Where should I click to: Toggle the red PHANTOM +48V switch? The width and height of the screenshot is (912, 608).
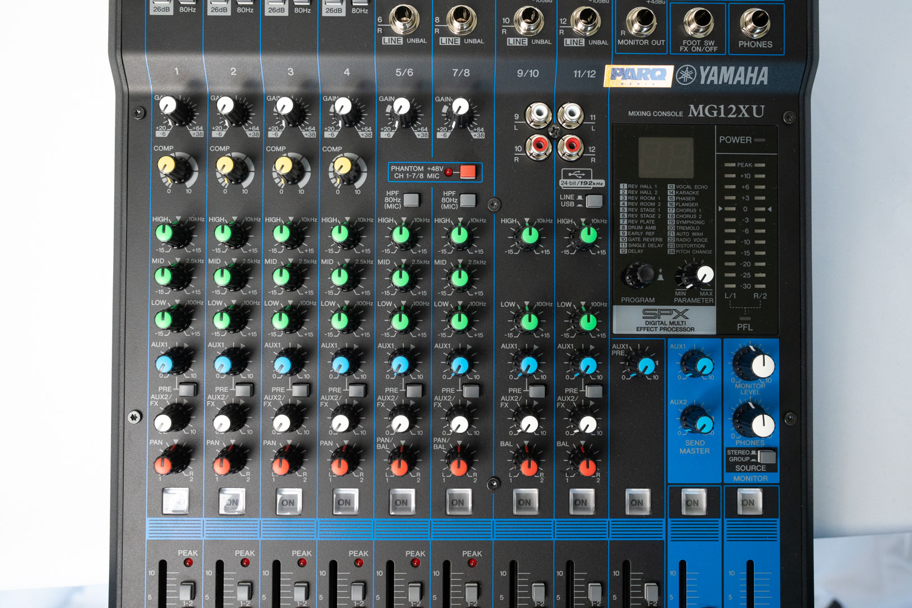[x=468, y=172]
